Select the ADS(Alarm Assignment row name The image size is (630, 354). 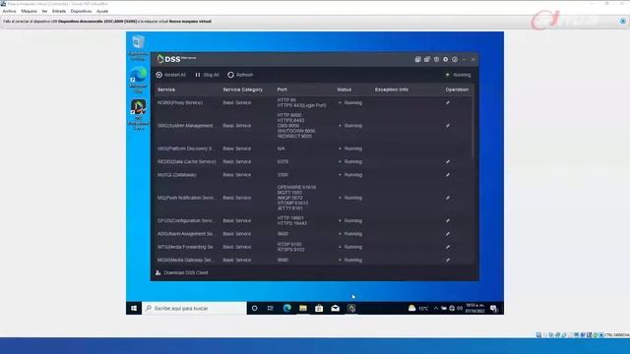click(186, 234)
